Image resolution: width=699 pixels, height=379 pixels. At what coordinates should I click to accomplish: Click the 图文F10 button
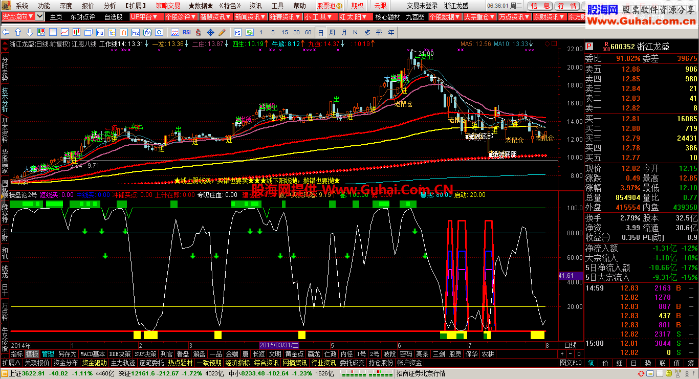point(571,363)
